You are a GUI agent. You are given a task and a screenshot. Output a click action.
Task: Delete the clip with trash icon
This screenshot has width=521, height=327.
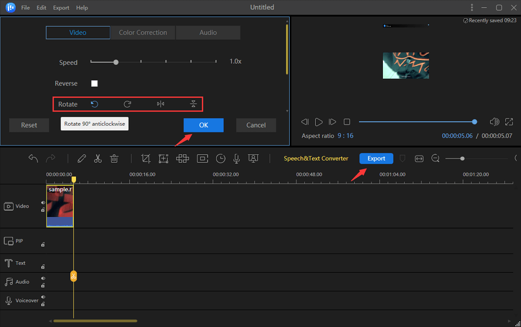pyautogui.click(x=115, y=159)
